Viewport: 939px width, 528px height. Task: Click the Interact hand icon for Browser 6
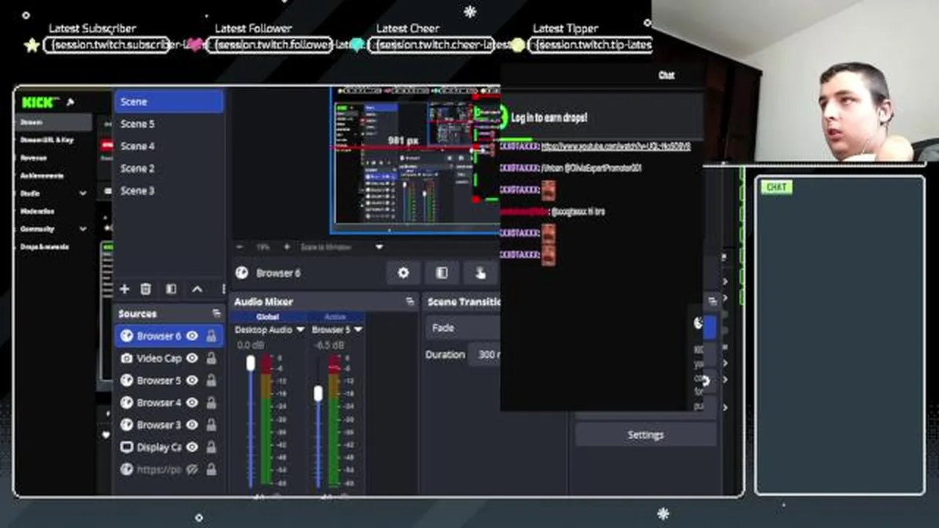pyautogui.click(x=481, y=273)
